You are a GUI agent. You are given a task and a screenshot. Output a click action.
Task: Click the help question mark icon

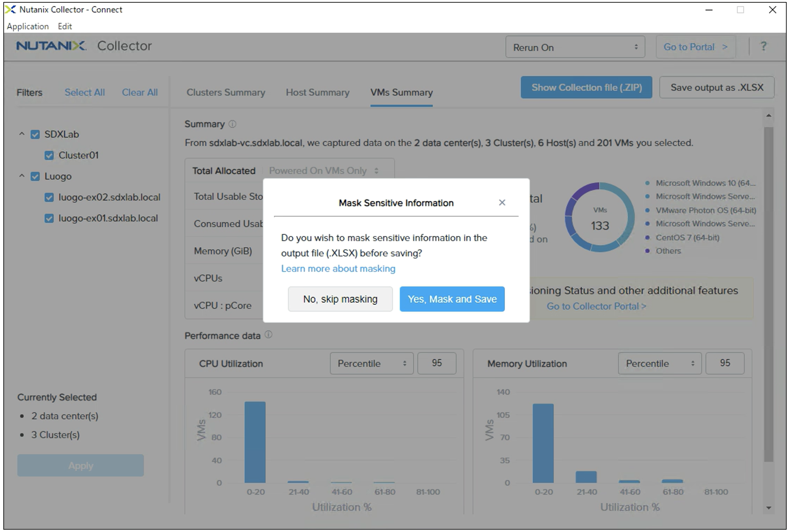coord(764,46)
